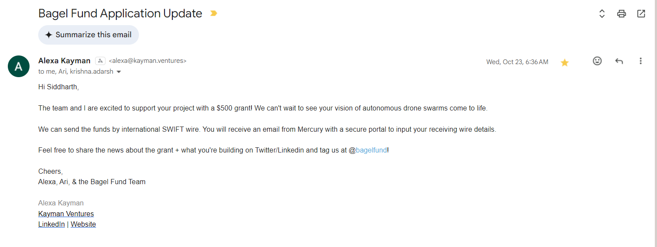This screenshot has height=247, width=657.
Task: Open the LinkedIn signature link
Action: 51,224
